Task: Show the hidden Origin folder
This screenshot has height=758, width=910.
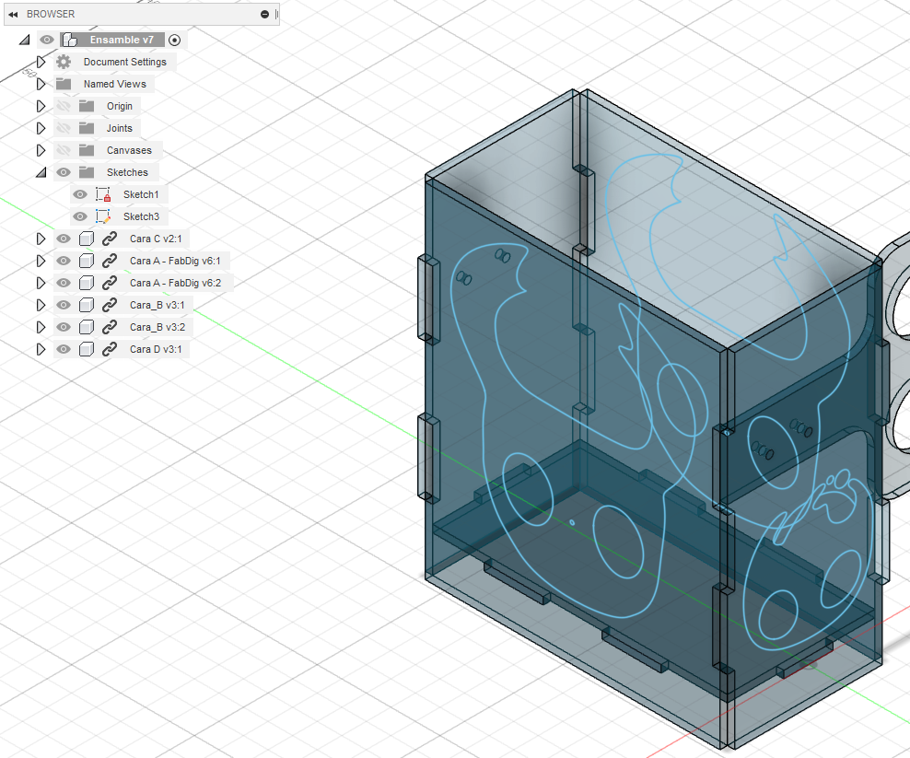Action: pos(64,106)
